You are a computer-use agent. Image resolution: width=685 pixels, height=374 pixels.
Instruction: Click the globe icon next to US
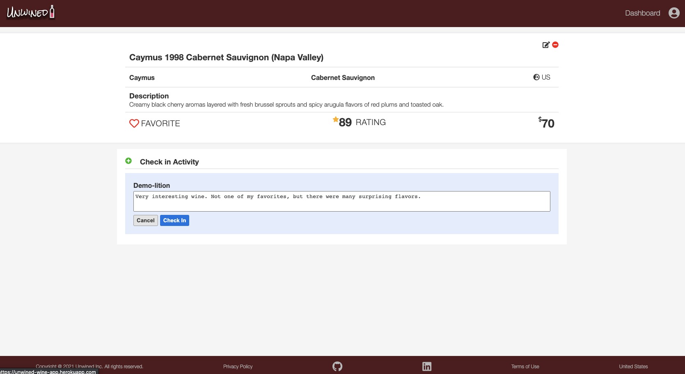536,77
